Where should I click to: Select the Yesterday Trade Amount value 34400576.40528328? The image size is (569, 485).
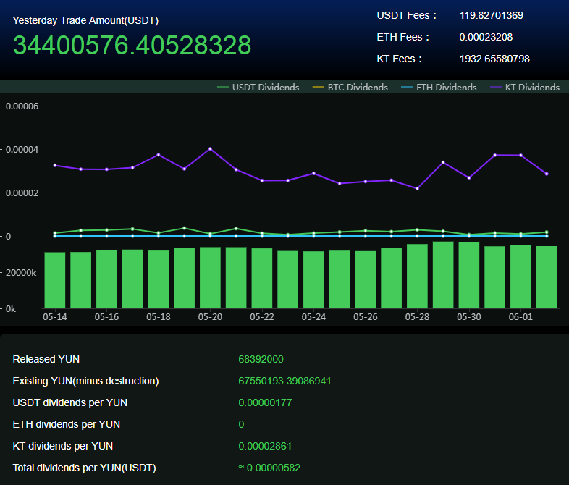click(x=132, y=46)
